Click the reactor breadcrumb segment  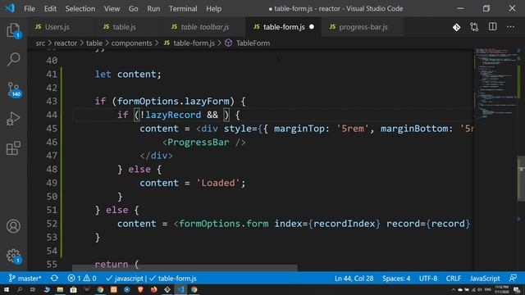coord(66,43)
